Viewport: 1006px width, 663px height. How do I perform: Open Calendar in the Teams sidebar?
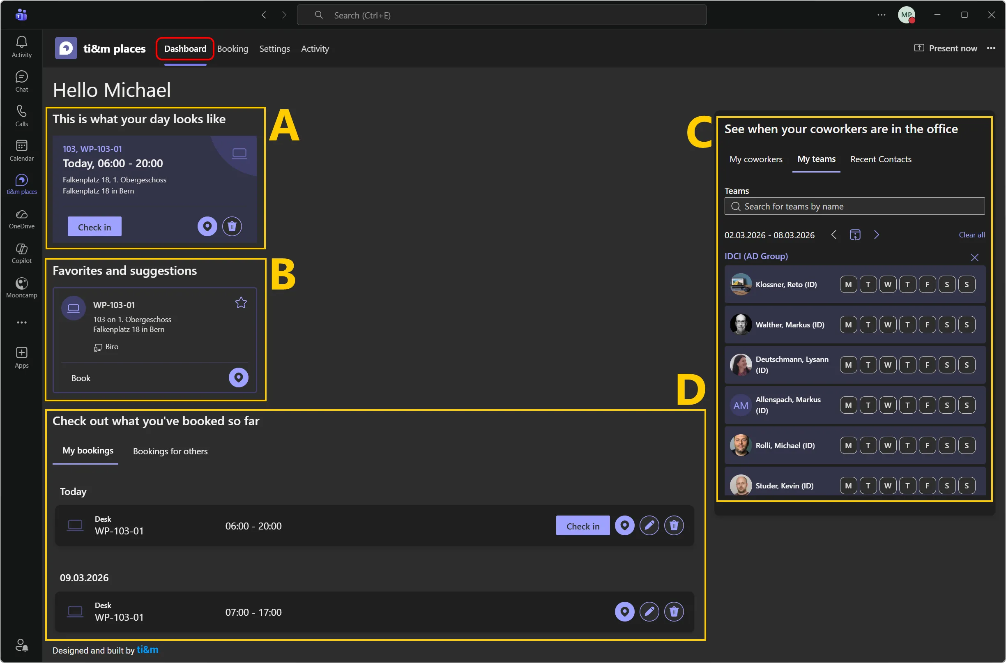(x=22, y=150)
